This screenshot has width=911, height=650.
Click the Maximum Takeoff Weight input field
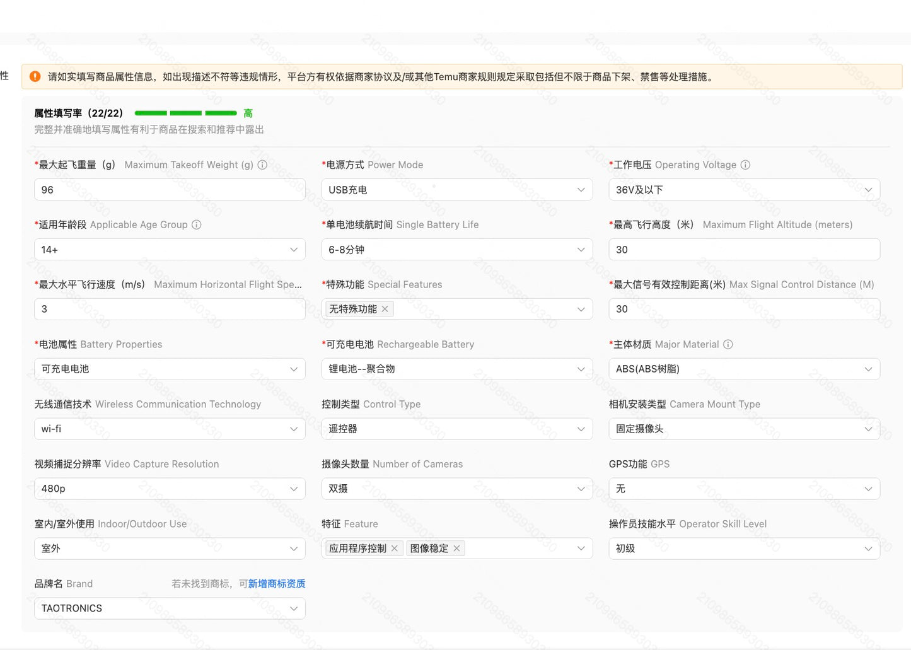[170, 190]
